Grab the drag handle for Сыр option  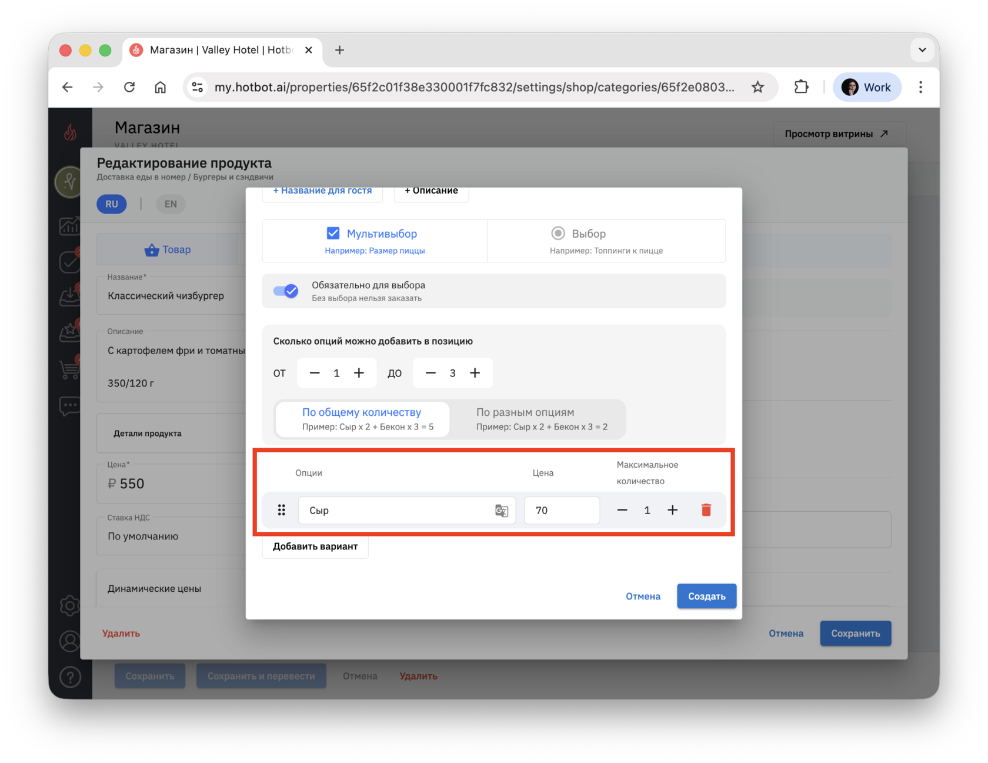pos(282,510)
